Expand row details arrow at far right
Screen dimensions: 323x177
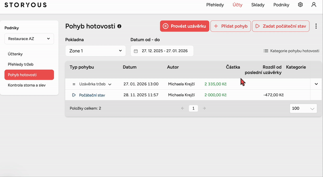[316, 84]
